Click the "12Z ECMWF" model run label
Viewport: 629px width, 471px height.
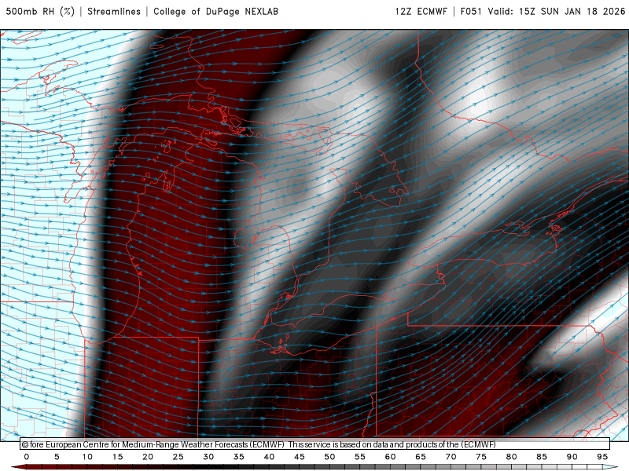point(421,12)
